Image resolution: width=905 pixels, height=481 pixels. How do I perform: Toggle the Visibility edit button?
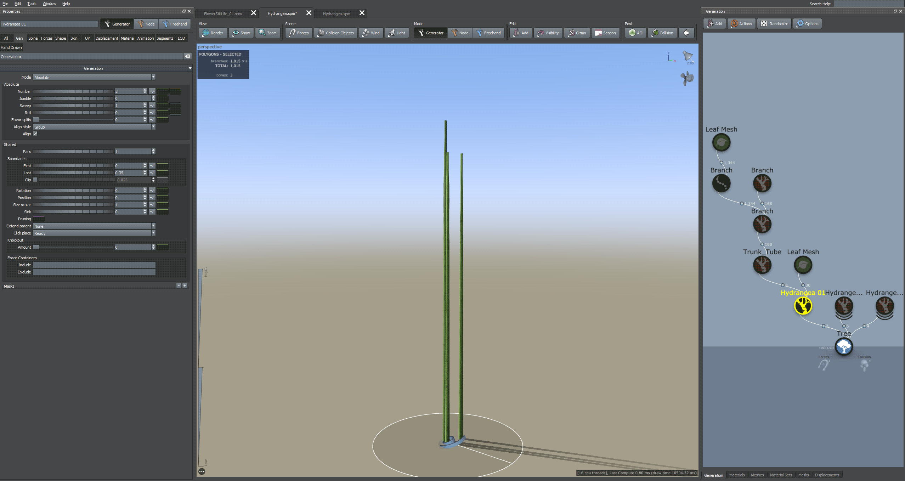[x=548, y=33]
